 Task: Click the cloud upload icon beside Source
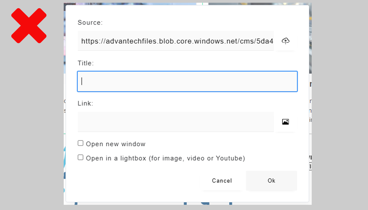[285, 41]
